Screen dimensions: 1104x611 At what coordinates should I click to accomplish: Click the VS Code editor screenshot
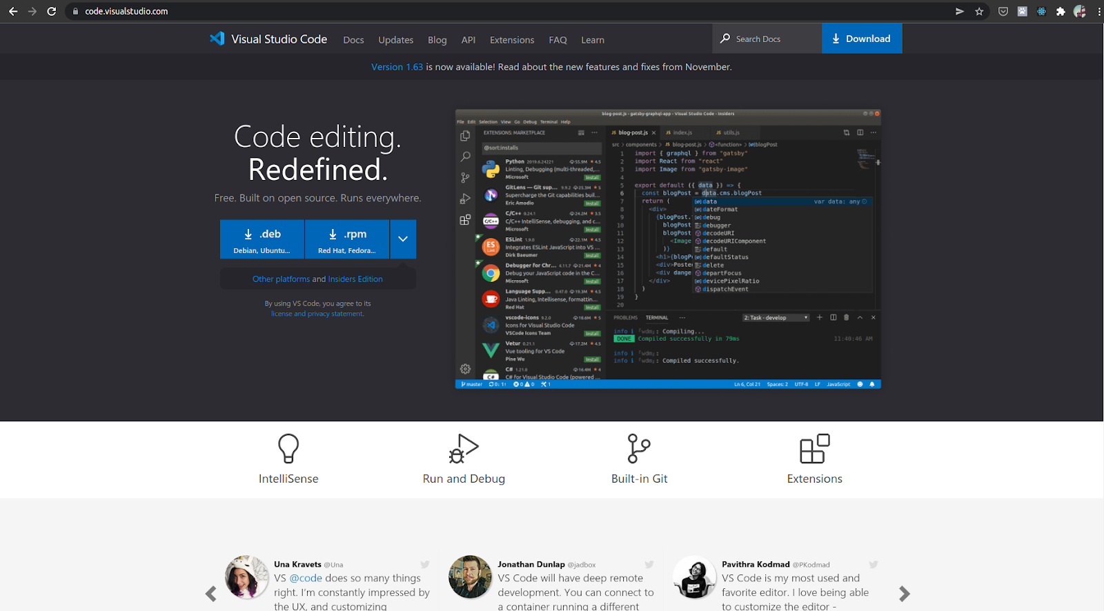tap(668, 249)
